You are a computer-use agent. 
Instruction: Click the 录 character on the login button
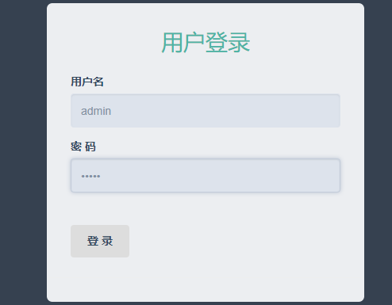107,241
